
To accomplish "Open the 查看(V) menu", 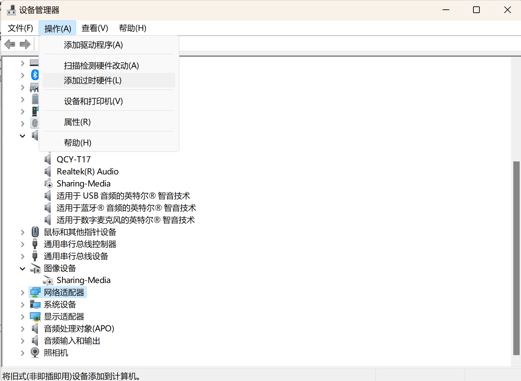I will 95,28.
